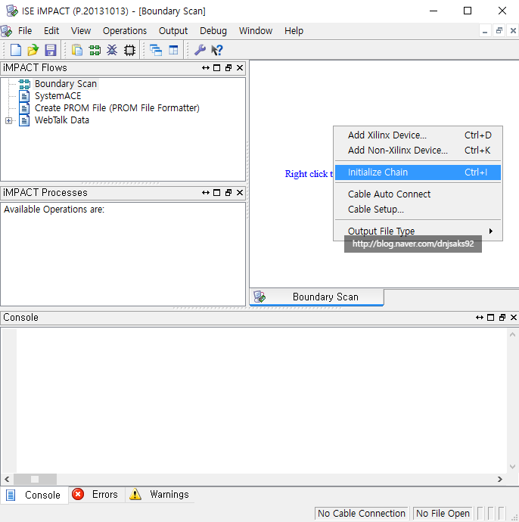The image size is (519, 522).
Task: Click the bug debug chain toolbar icon
Action: (x=112, y=50)
